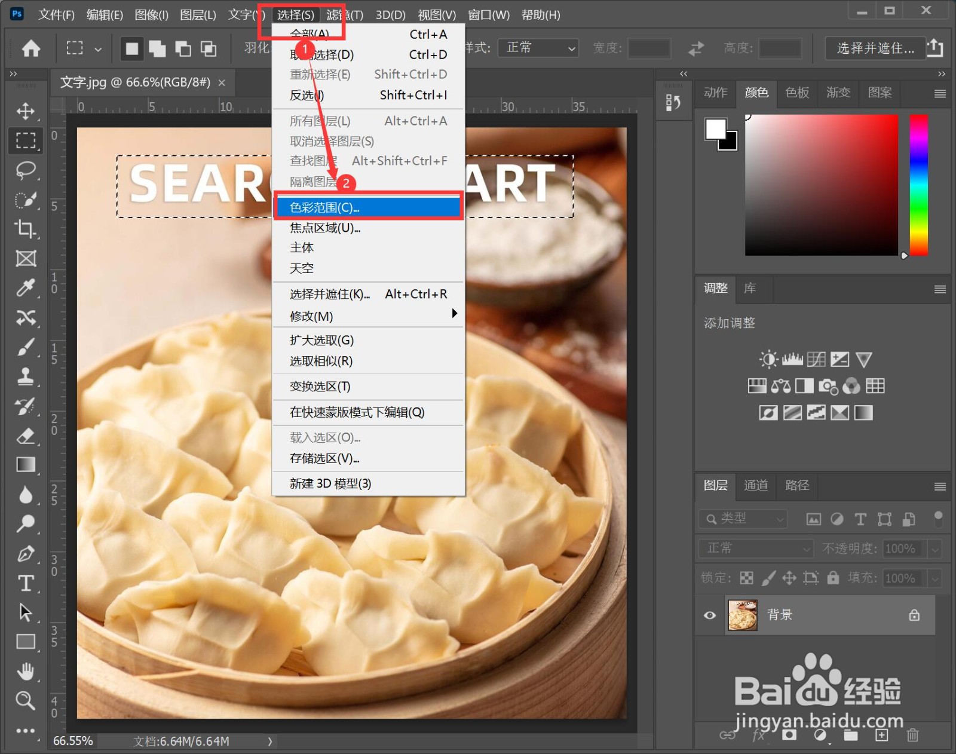Open the Layers panel options menu
The height and width of the screenshot is (754, 956).
click(940, 486)
